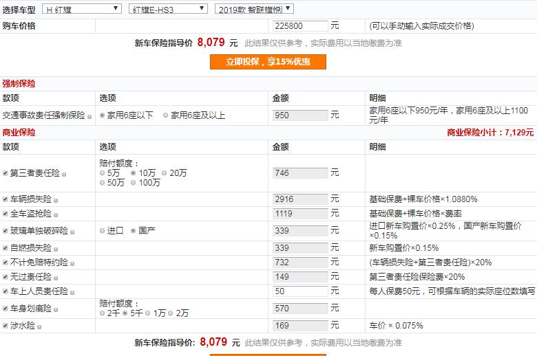537x356 pixels.
Task: Click the 不计免赔特约险 amount field showing 732
Action: pyautogui.click(x=300, y=263)
